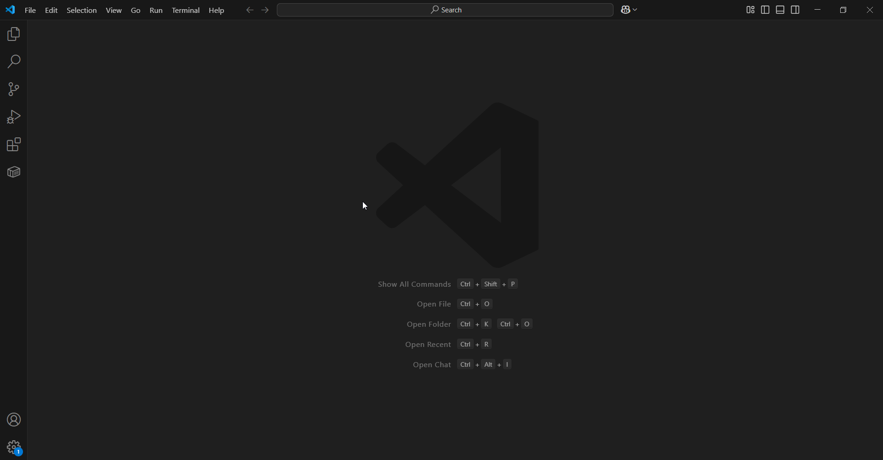This screenshot has width=883, height=460.
Task: Toggle the primary side bar
Action: (x=765, y=10)
